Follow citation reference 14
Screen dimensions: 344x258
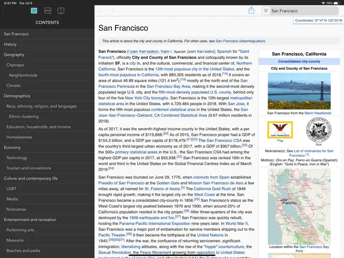tap(225, 74)
